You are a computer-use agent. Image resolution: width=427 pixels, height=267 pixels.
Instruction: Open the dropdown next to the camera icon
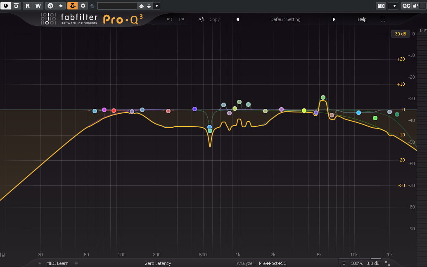click(393, 6)
